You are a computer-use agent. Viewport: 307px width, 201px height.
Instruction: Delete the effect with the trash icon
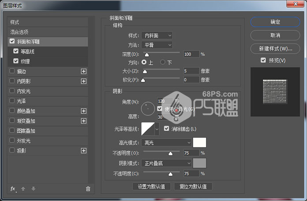88,189
